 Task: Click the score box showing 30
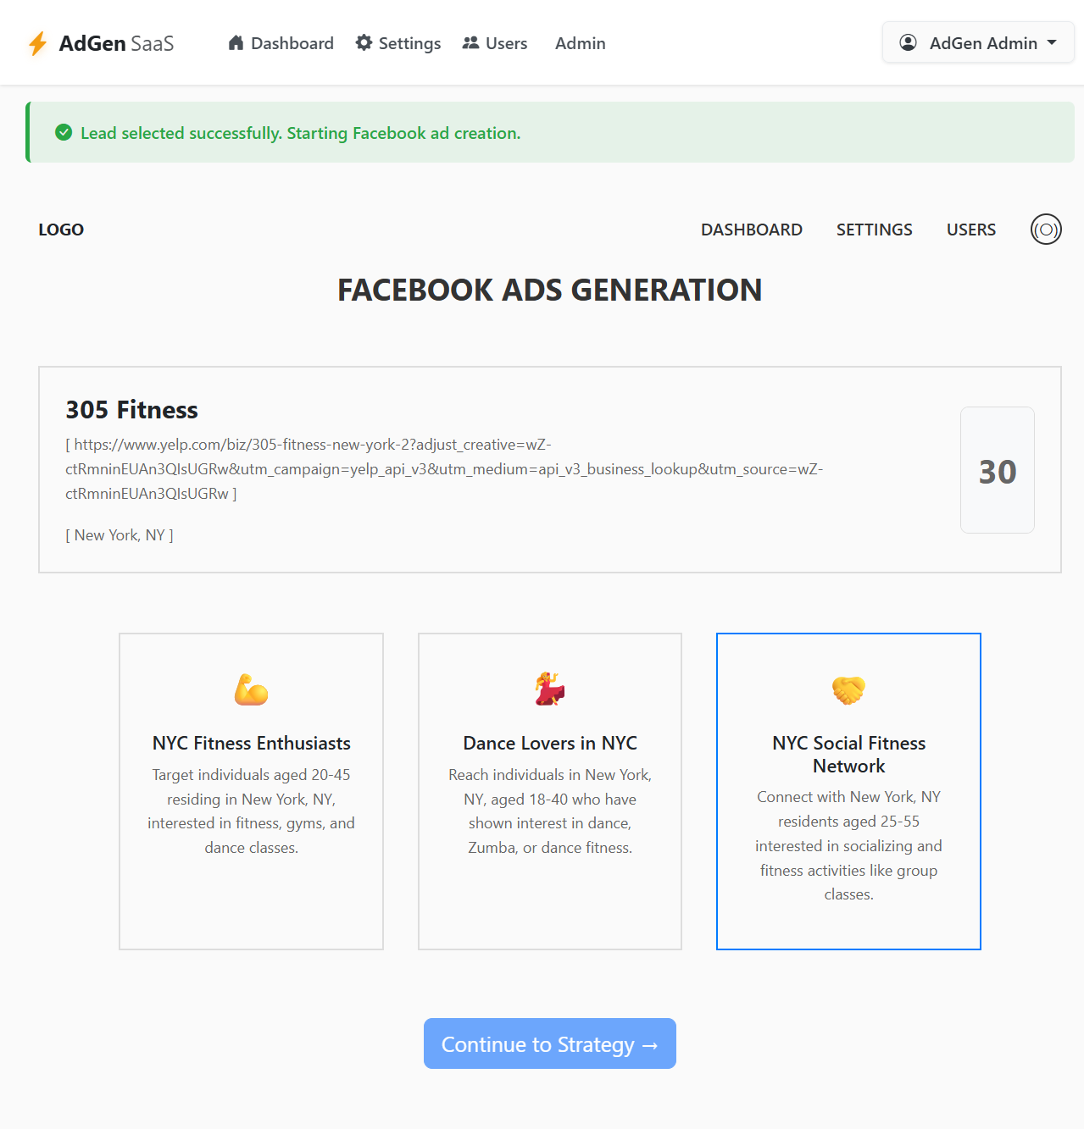[998, 470]
